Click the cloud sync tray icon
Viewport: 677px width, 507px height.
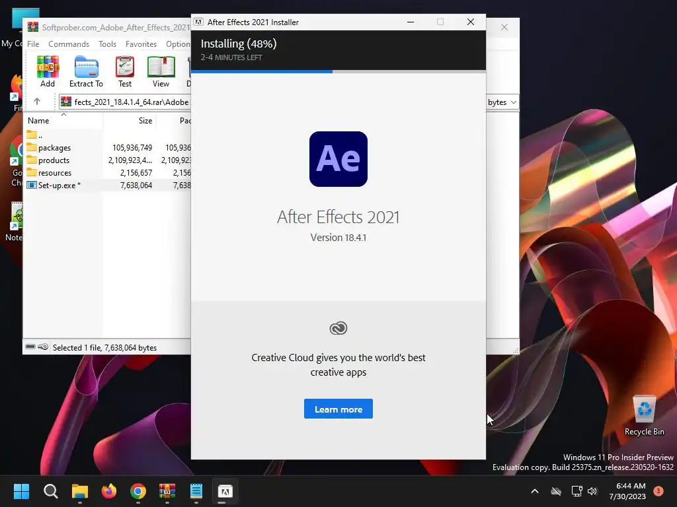coord(556,491)
